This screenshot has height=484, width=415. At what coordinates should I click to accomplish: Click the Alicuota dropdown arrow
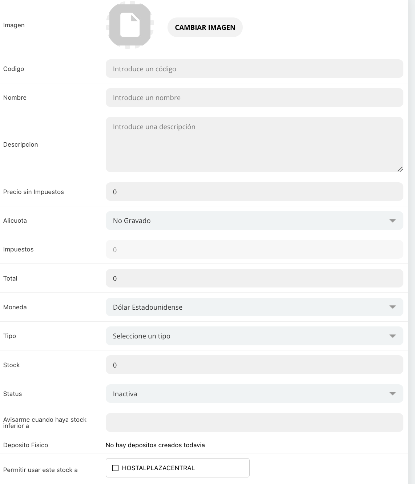[392, 221]
